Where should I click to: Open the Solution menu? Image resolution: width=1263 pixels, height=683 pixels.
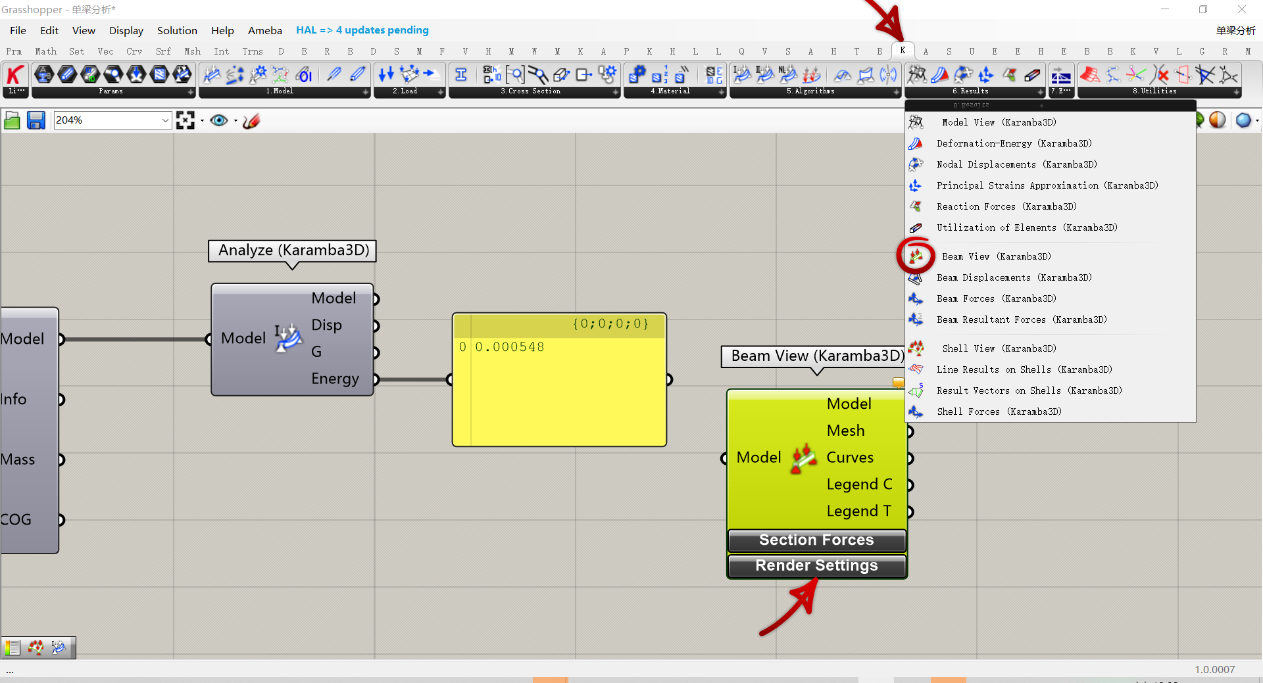(177, 30)
